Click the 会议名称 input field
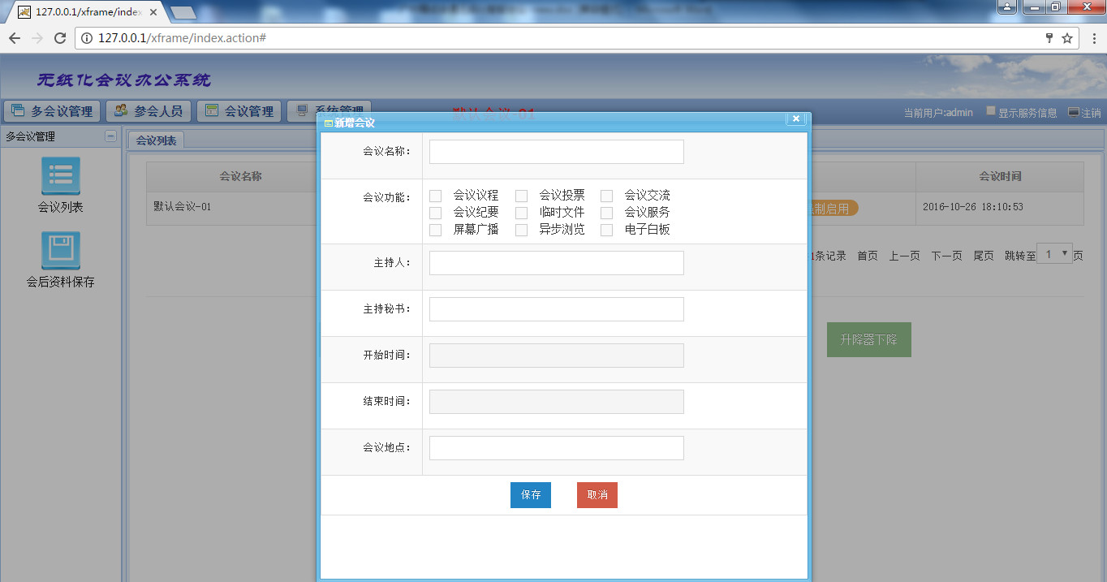This screenshot has width=1107, height=582. click(556, 152)
